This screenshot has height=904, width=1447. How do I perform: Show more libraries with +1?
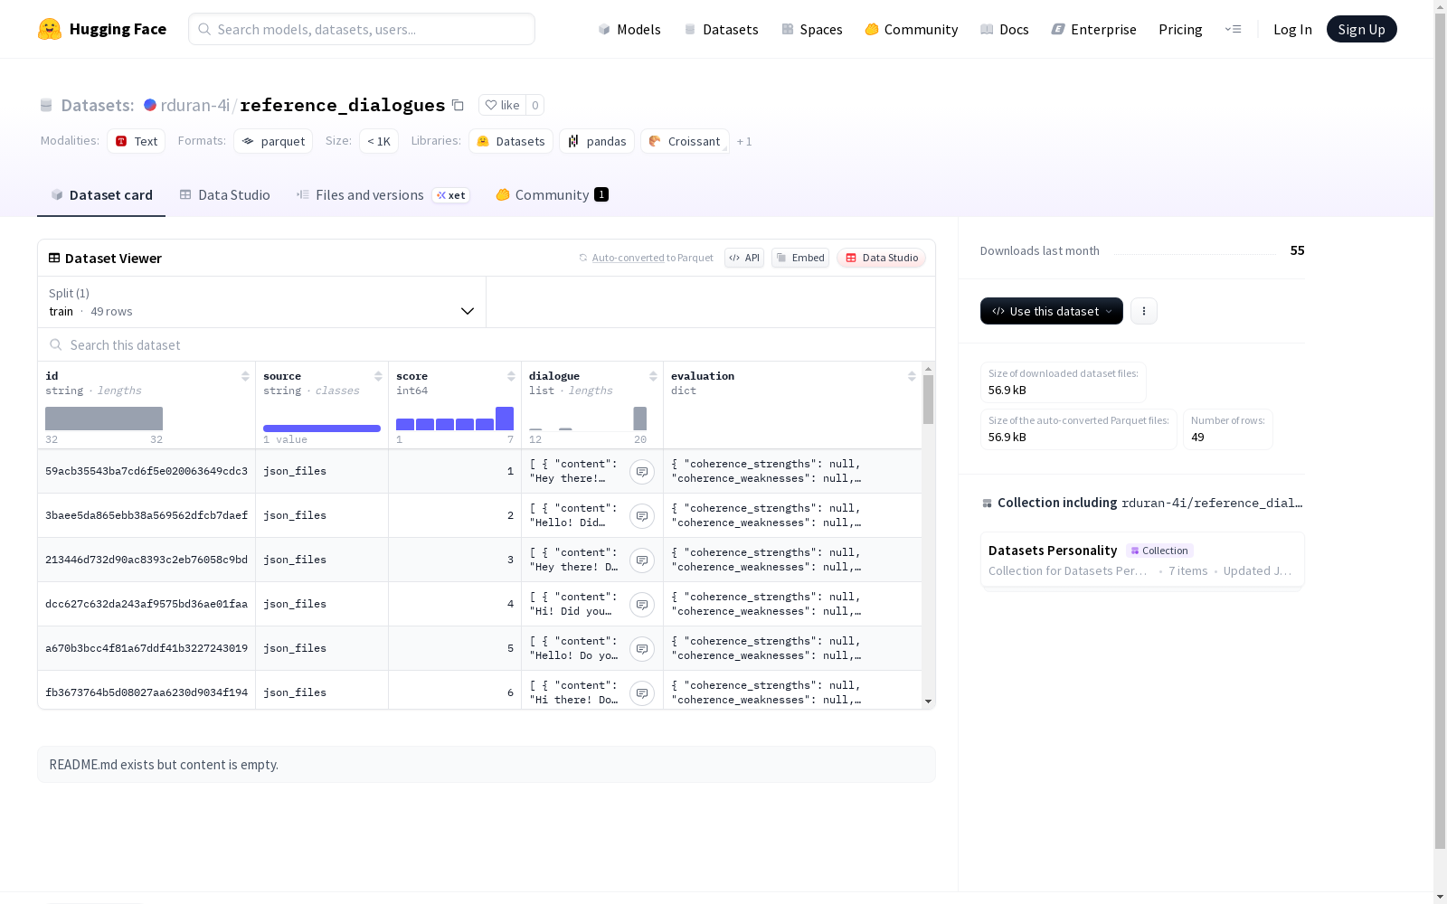click(744, 142)
